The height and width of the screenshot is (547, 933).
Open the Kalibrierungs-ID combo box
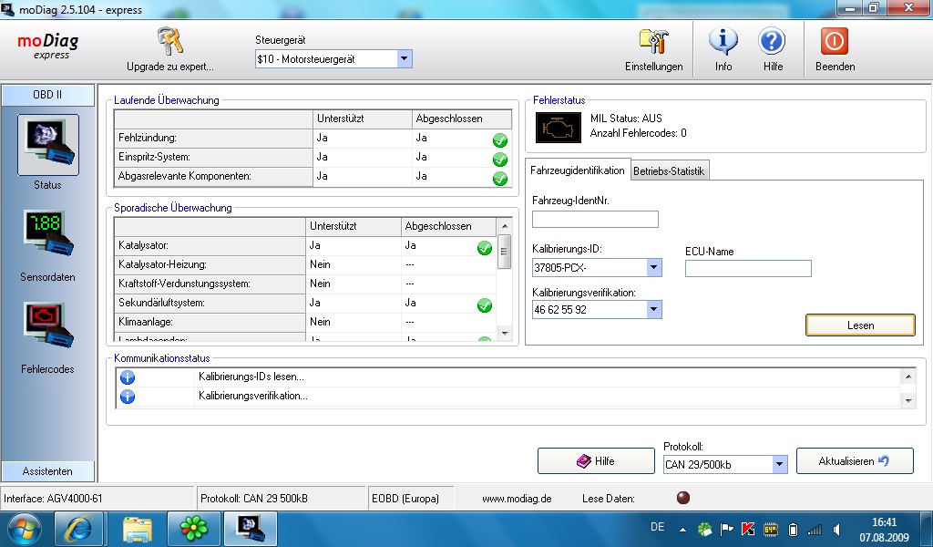[x=653, y=268]
